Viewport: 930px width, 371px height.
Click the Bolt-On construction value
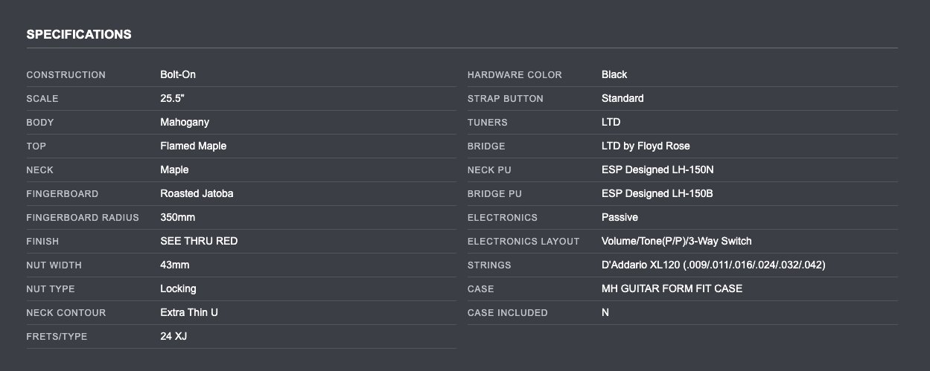click(x=178, y=74)
